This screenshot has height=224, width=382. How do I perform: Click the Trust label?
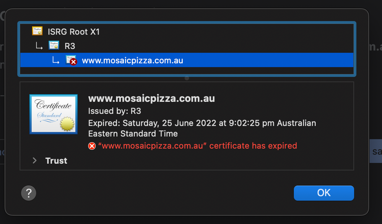[56, 161]
